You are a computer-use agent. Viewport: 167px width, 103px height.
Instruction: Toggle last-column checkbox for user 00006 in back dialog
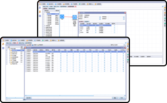[114, 32]
